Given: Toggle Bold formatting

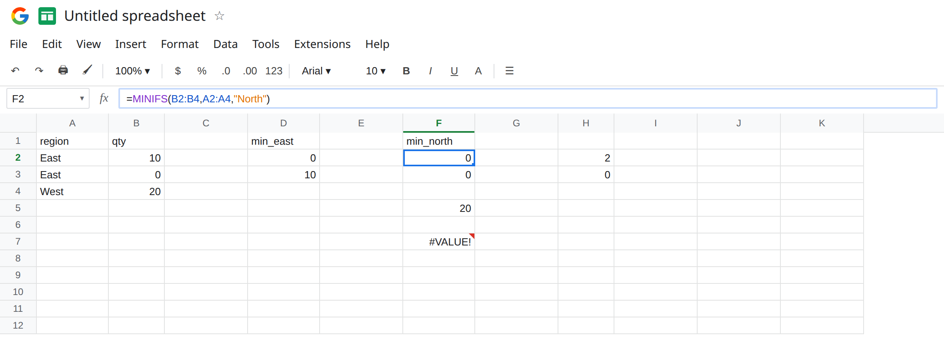Looking at the screenshot, I should (x=406, y=71).
